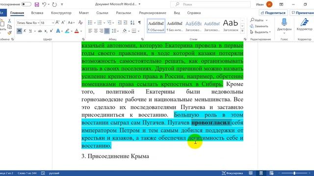Toggle italic (К) formatting
Screen dimensions: 314x176
[25, 31]
